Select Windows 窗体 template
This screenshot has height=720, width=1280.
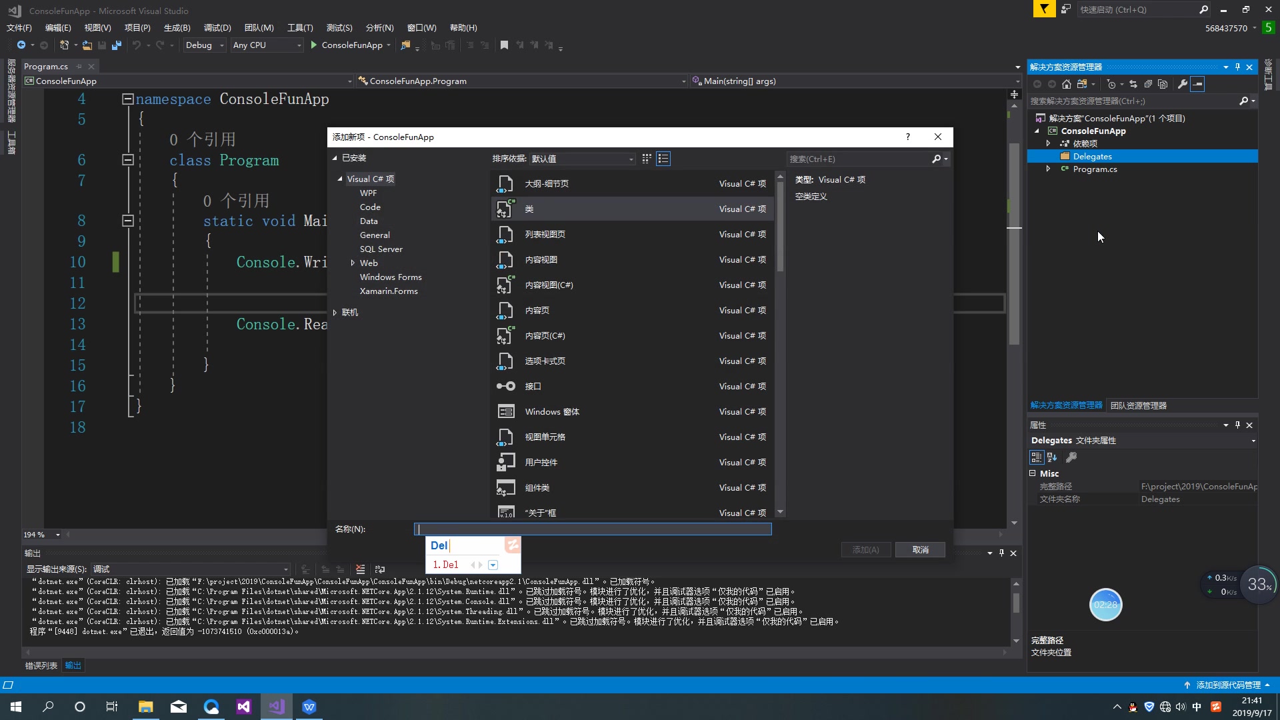tap(633, 411)
